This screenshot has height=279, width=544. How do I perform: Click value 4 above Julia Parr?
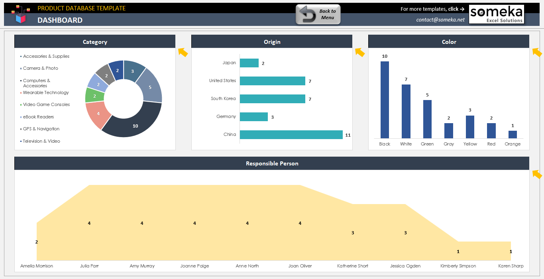coord(89,223)
